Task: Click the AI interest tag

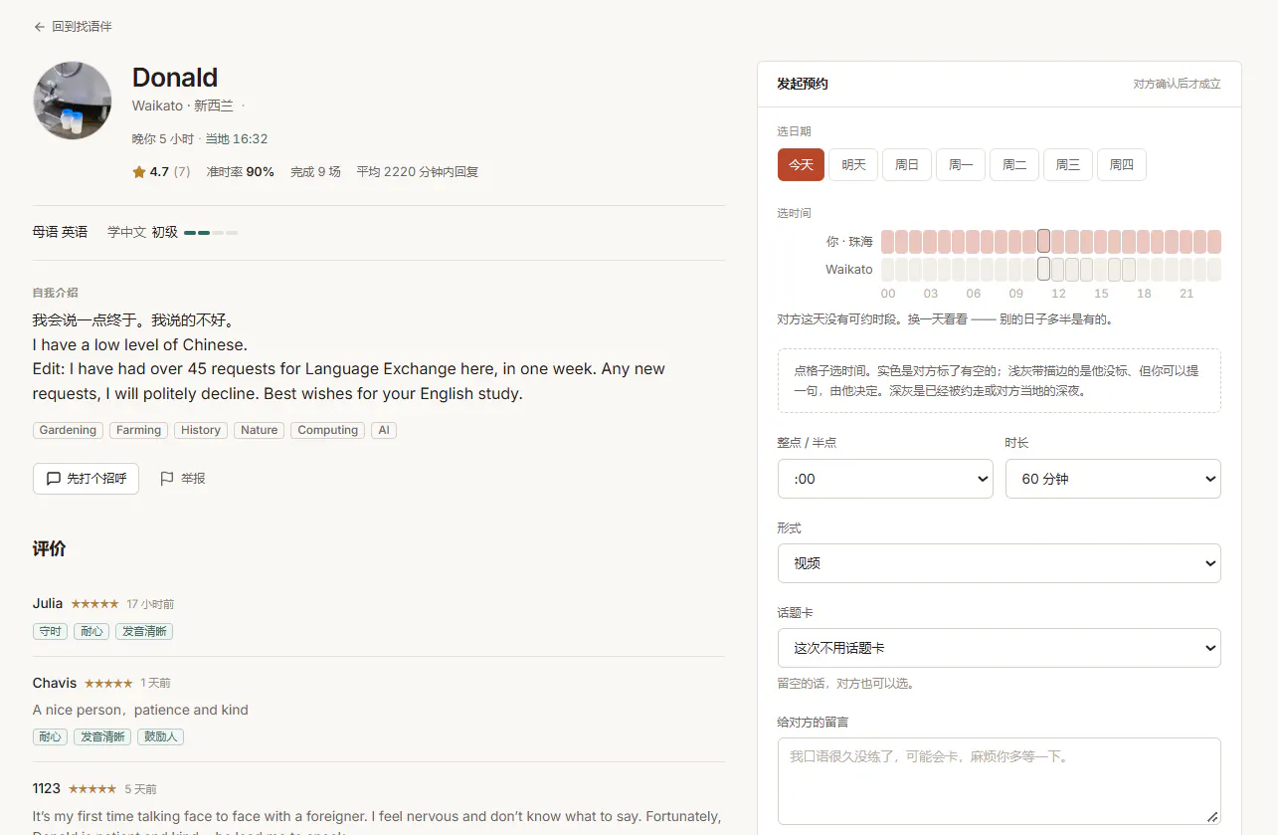Action: pyautogui.click(x=384, y=430)
